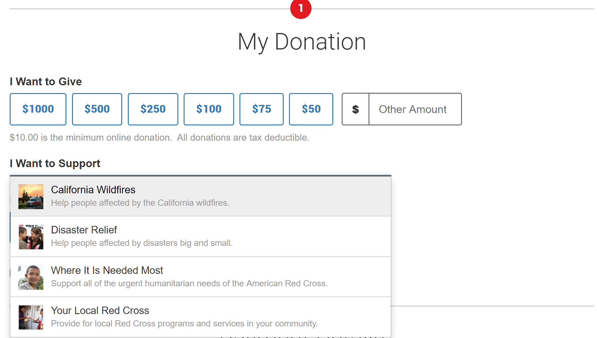Click the dollar sign icon beside Other Amount
This screenshot has height=338, width=597.
[355, 109]
